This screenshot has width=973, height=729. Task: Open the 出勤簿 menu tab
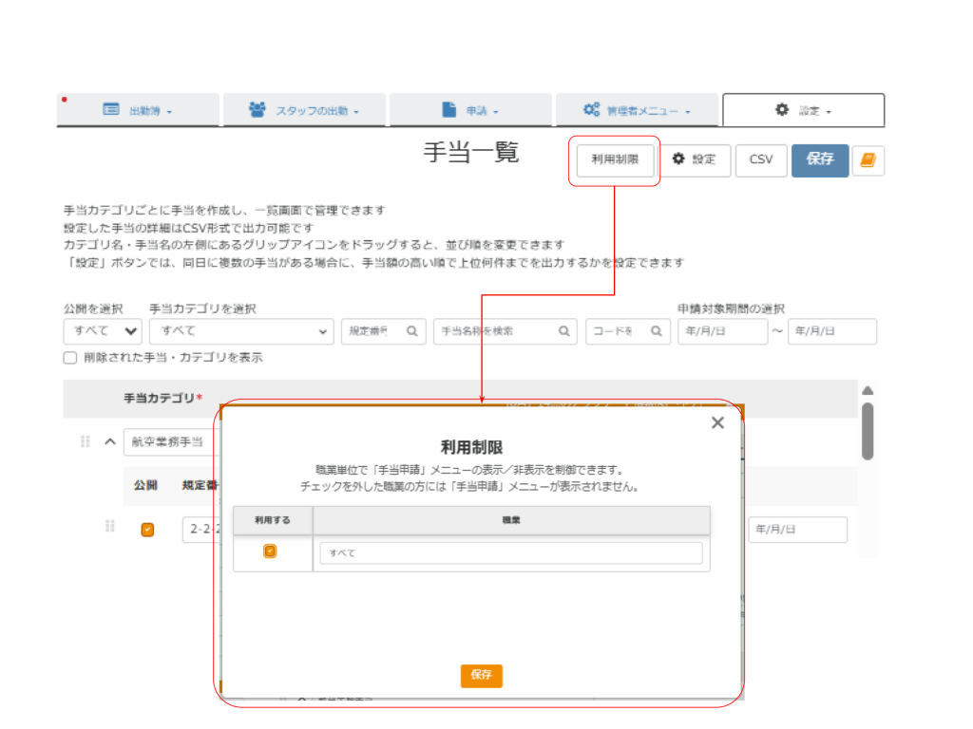pyautogui.click(x=138, y=110)
